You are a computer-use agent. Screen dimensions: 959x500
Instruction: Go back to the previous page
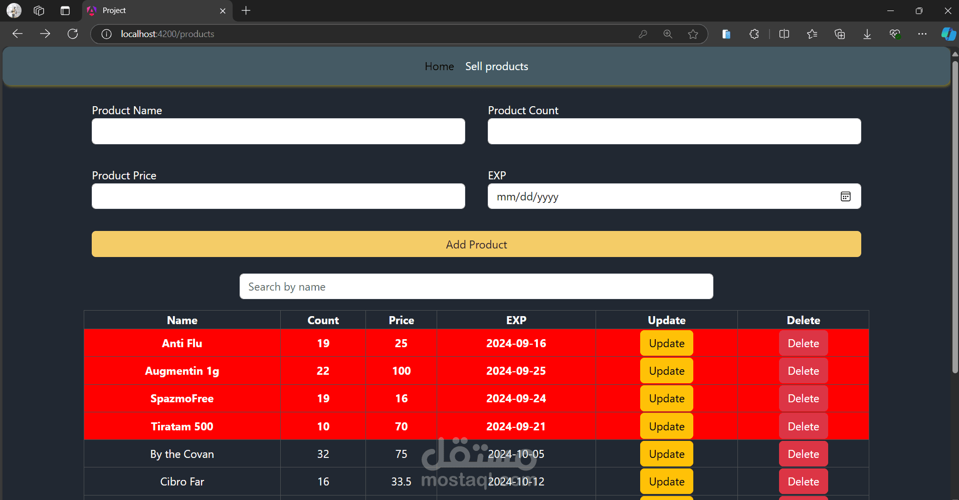[x=18, y=34]
